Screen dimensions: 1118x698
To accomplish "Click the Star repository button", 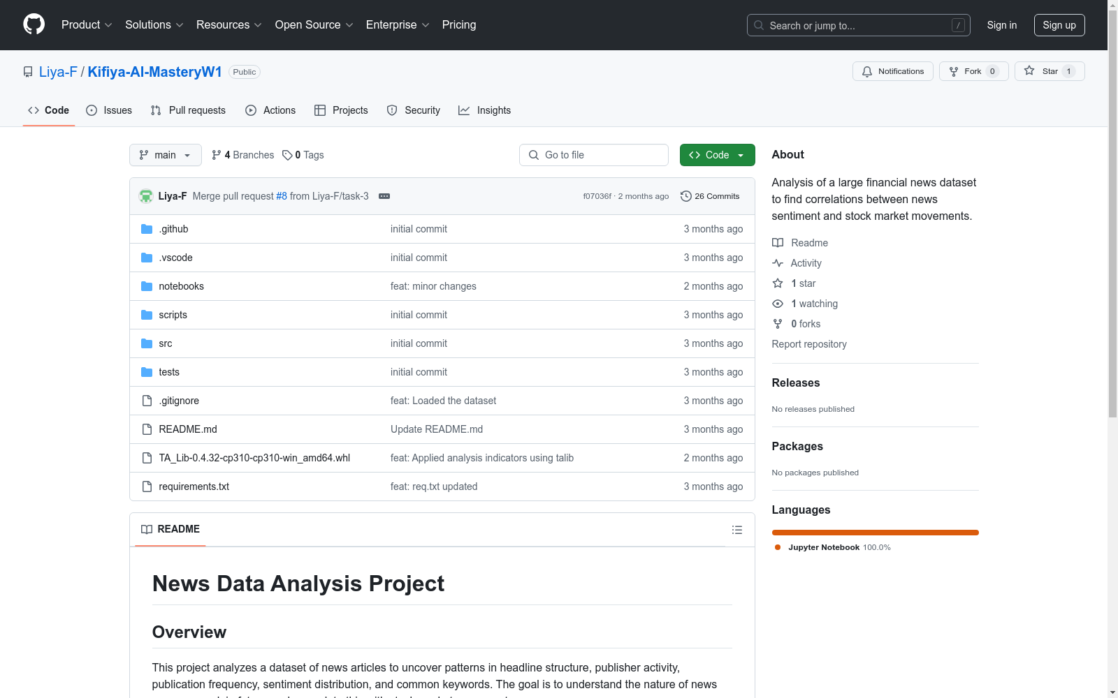I will click(1050, 71).
